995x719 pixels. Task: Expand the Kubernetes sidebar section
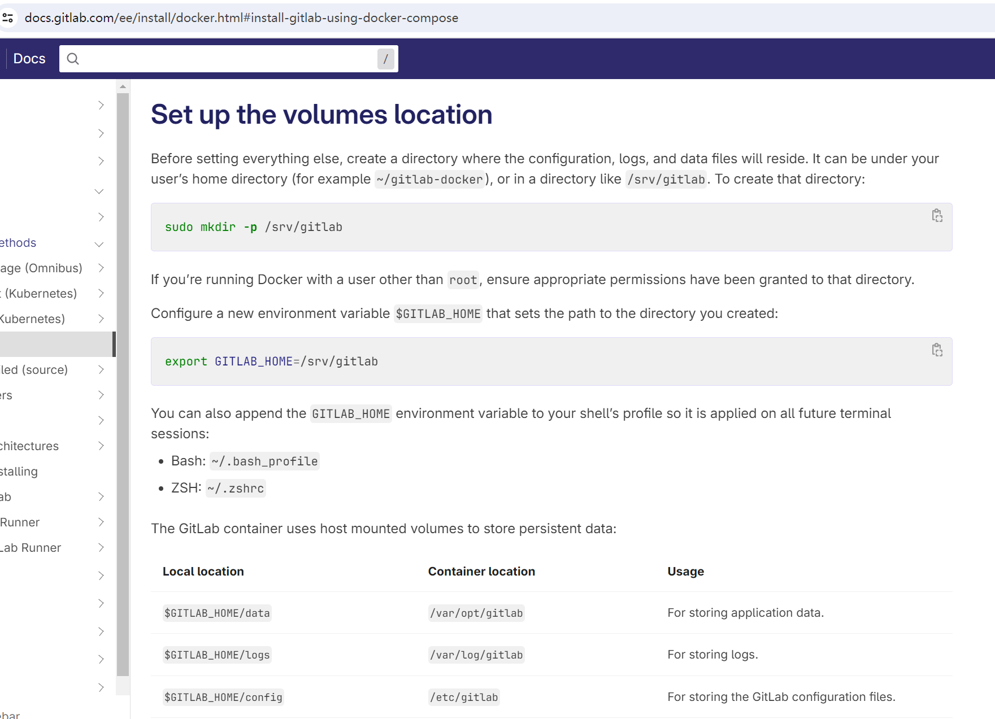click(101, 293)
